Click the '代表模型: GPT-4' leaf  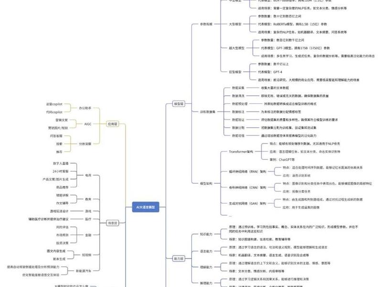click(x=270, y=72)
